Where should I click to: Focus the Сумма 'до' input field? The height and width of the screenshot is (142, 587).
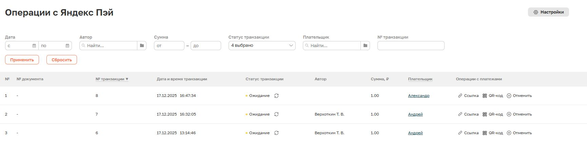click(206, 46)
